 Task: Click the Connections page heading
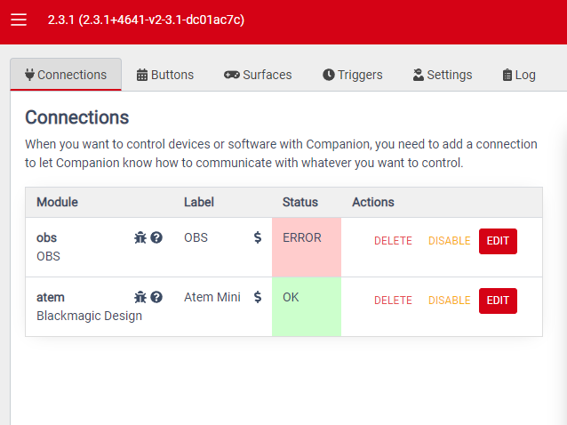[77, 117]
